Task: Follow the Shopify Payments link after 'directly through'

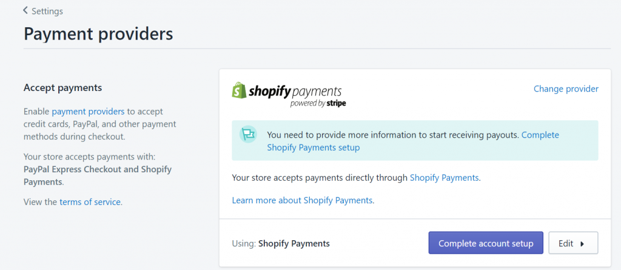Action: 445,178
